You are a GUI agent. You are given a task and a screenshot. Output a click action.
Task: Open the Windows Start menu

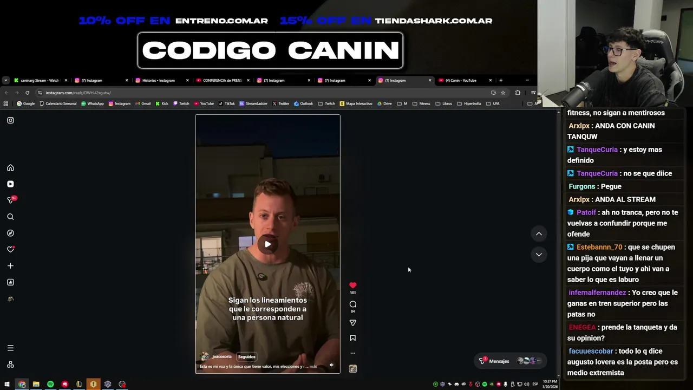point(7,384)
